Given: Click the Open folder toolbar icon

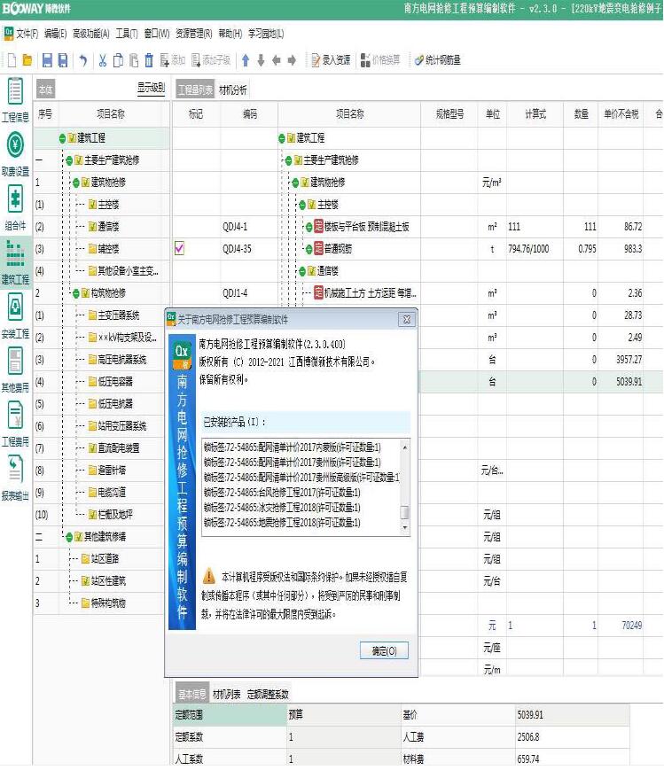Looking at the screenshot, I should coord(27,60).
